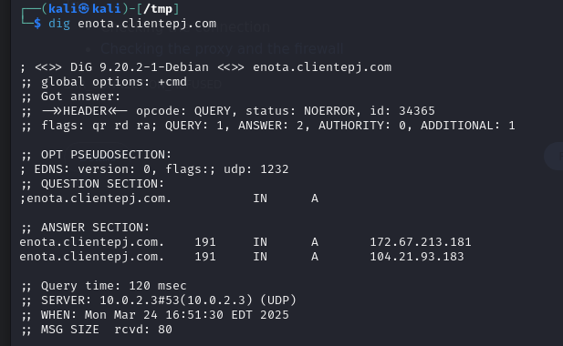Click the global options +cmd line

[x=104, y=82]
